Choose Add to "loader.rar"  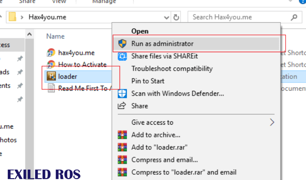click(x=159, y=147)
